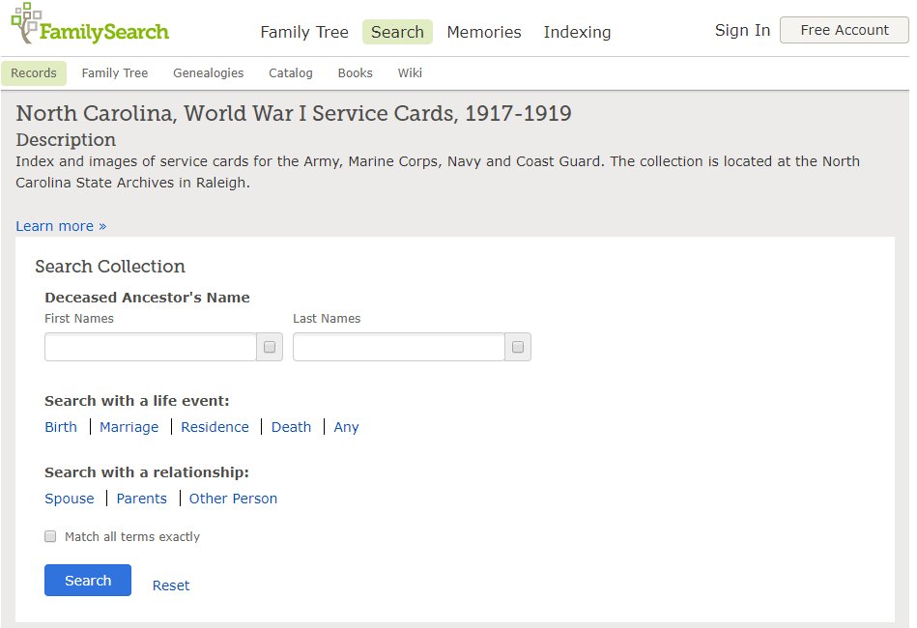Viewport: 917px width, 628px height.
Task: Toggle exact match checkbox for Last Names
Action: 518,347
